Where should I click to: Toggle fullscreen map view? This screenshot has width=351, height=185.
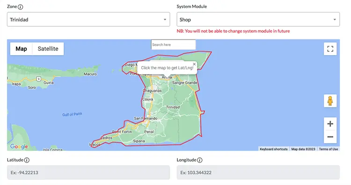coord(330,49)
